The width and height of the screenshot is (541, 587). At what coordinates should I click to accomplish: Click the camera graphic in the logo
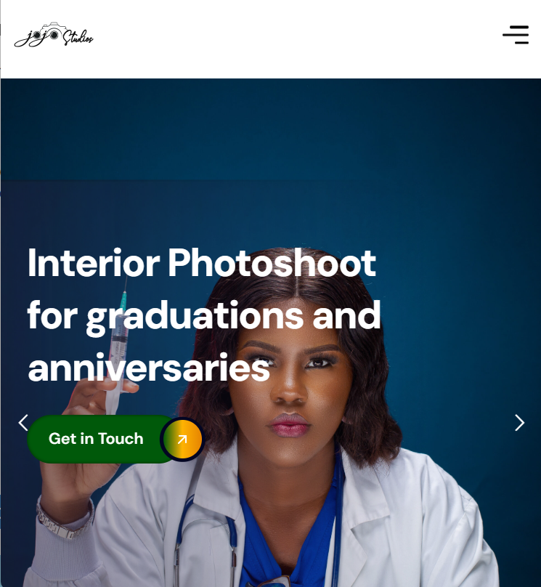[54, 29]
